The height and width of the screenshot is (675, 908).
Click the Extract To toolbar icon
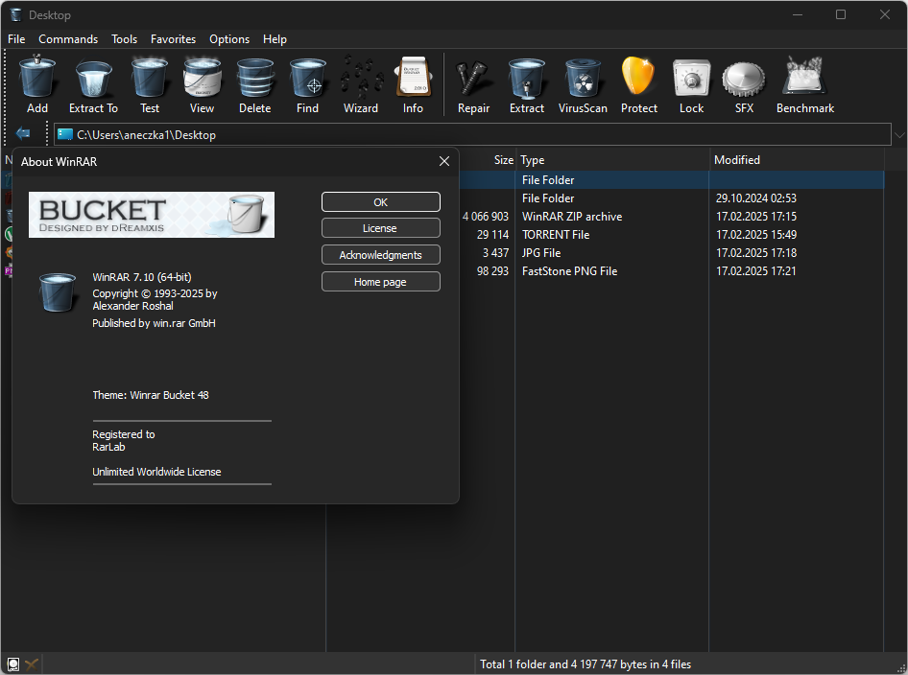click(93, 78)
